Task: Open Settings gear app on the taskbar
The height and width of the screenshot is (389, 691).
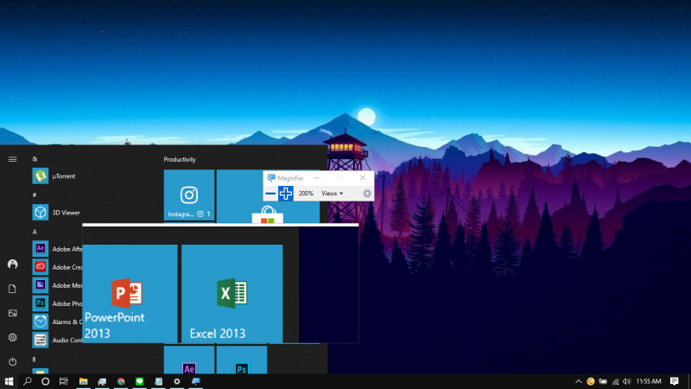Action: [177, 381]
